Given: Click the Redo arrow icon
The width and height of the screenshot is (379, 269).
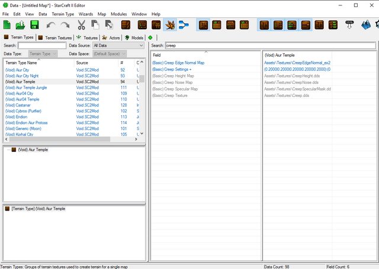Looking at the screenshot, I should (65, 25).
